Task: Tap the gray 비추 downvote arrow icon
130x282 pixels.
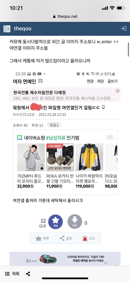Action: [x=75, y=221]
